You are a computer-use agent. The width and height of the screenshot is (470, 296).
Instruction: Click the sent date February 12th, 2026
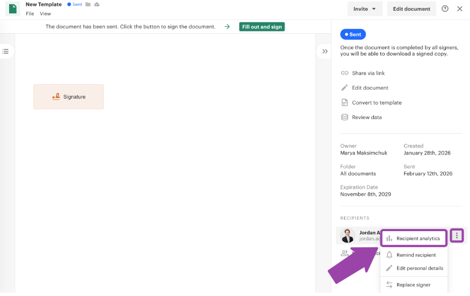tap(428, 173)
